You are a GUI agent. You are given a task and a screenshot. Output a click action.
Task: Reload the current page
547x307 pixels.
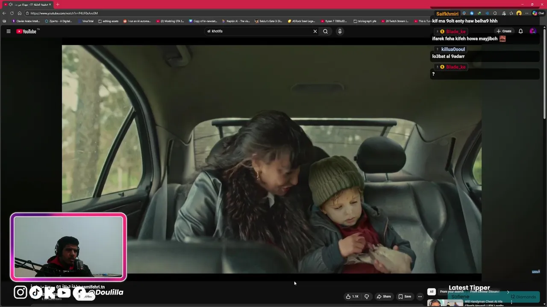(x=12, y=13)
